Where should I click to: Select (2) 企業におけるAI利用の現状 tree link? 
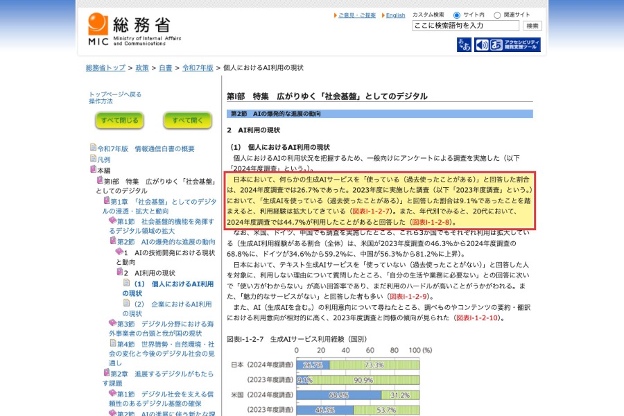point(167,309)
